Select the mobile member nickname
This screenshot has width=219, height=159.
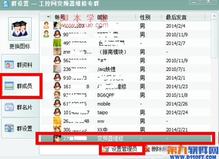point(104,104)
